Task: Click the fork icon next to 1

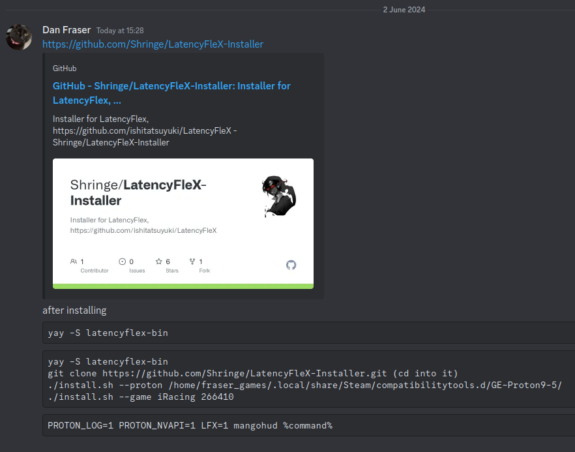Action: point(192,261)
